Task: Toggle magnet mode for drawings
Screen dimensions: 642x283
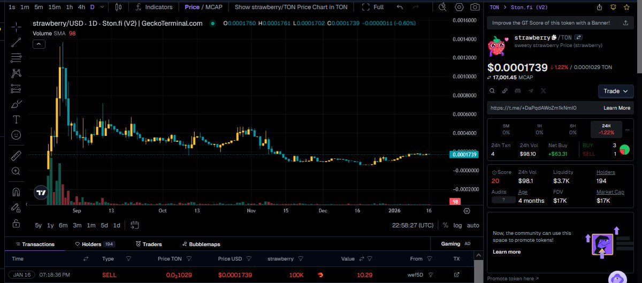Action: pyautogui.click(x=16, y=192)
